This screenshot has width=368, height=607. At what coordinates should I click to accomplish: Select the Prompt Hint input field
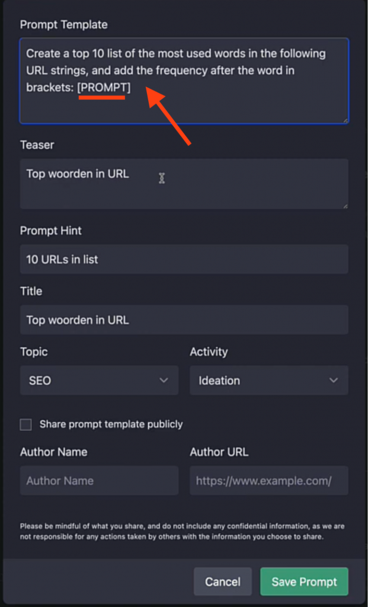184,259
